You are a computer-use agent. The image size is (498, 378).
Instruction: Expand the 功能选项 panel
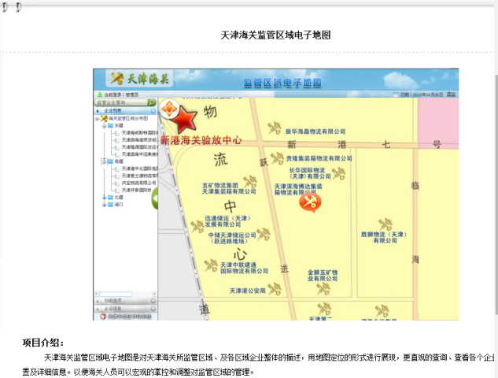pyautogui.click(x=153, y=301)
